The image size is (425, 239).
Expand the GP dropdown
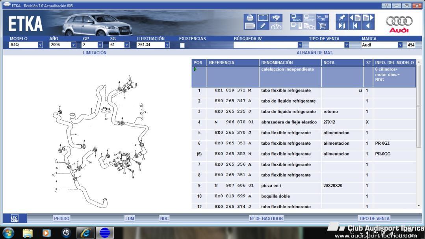[100, 45]
